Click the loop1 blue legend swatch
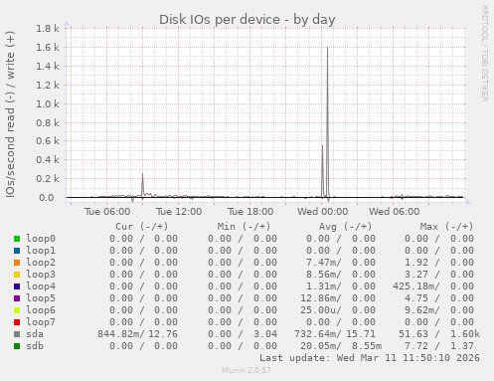 17,251
